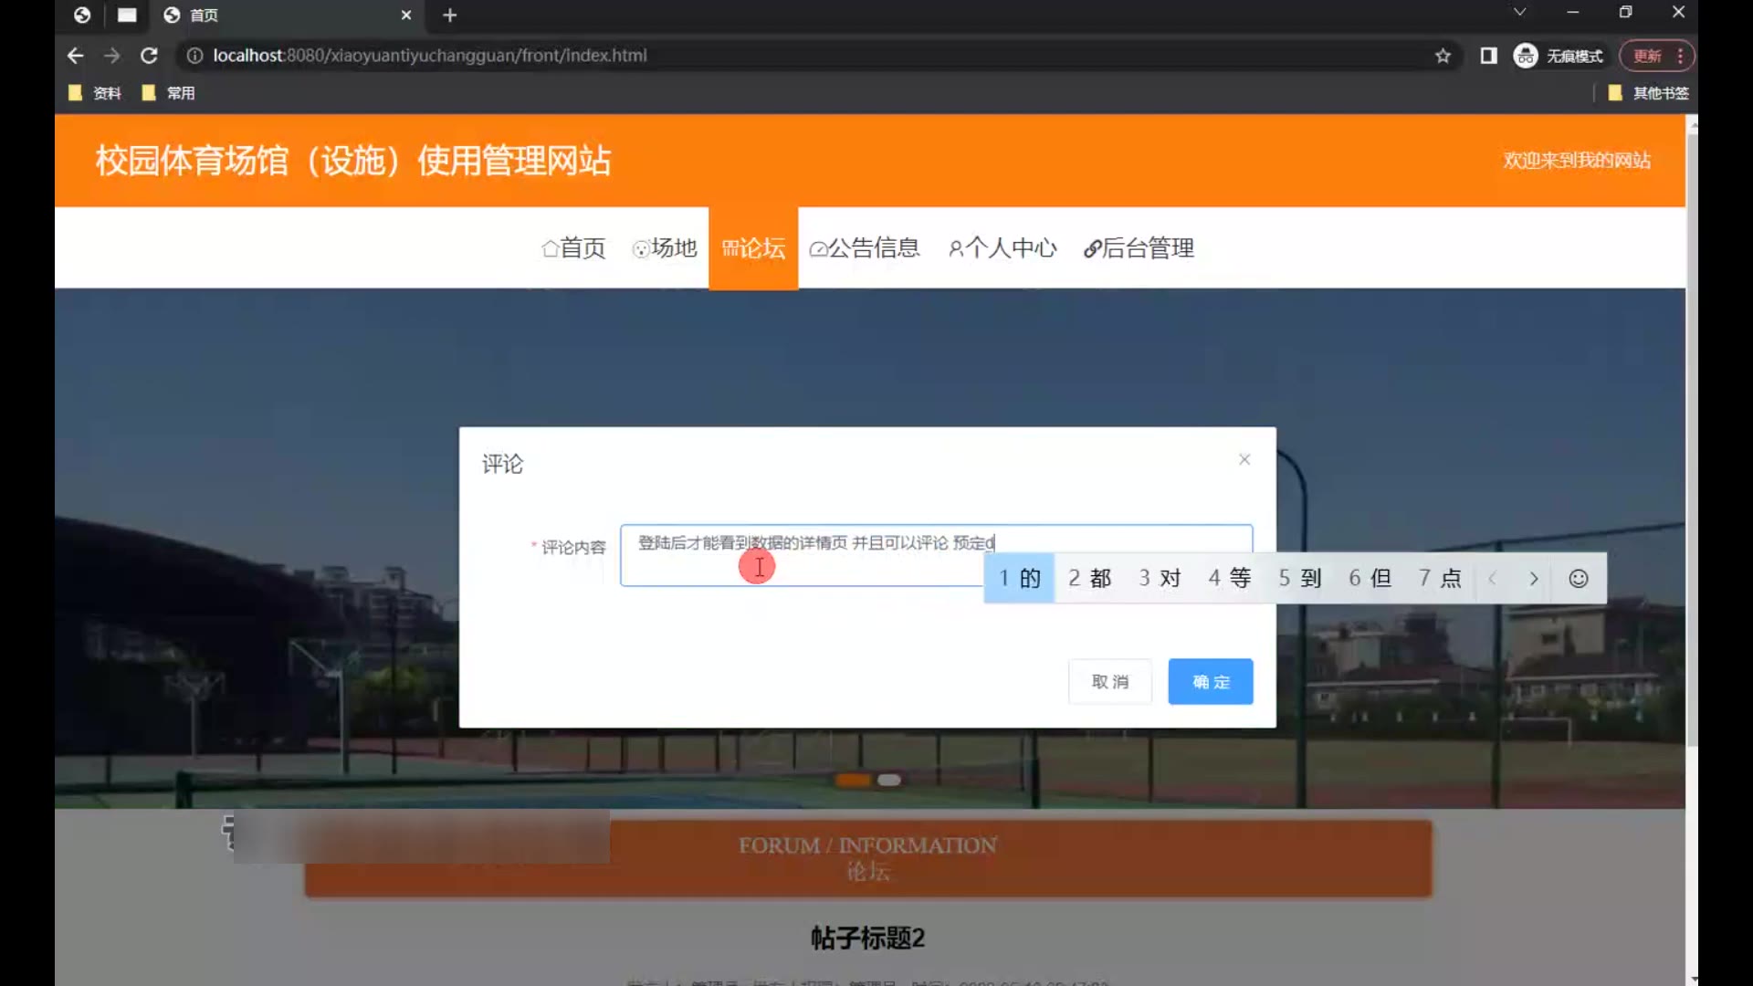This screenshot has width=1753, height=986.
Task: Reload the page
Action: point(149,56)
